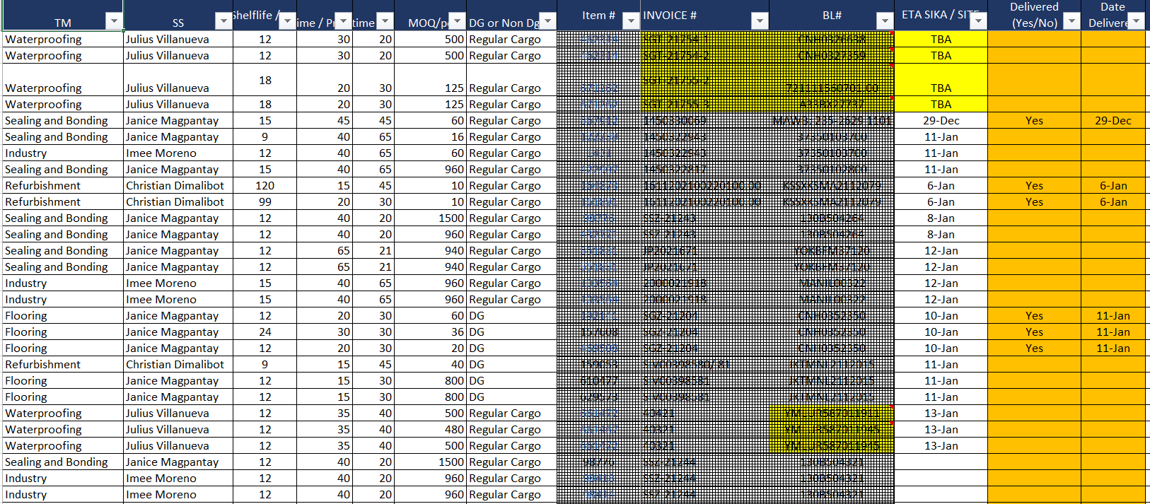Select Refurbishment in the shelflife 120 row
Image resolution: width=1150 pixels, height=504 pixels.
(x=63, y=186)
